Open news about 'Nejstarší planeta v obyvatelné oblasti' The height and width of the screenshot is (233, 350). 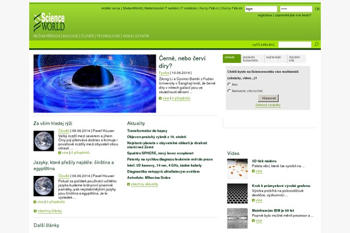(167, 145)
